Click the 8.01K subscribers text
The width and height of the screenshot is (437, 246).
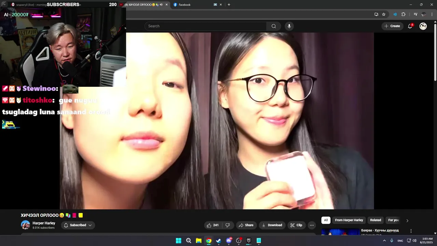(43, 228)
